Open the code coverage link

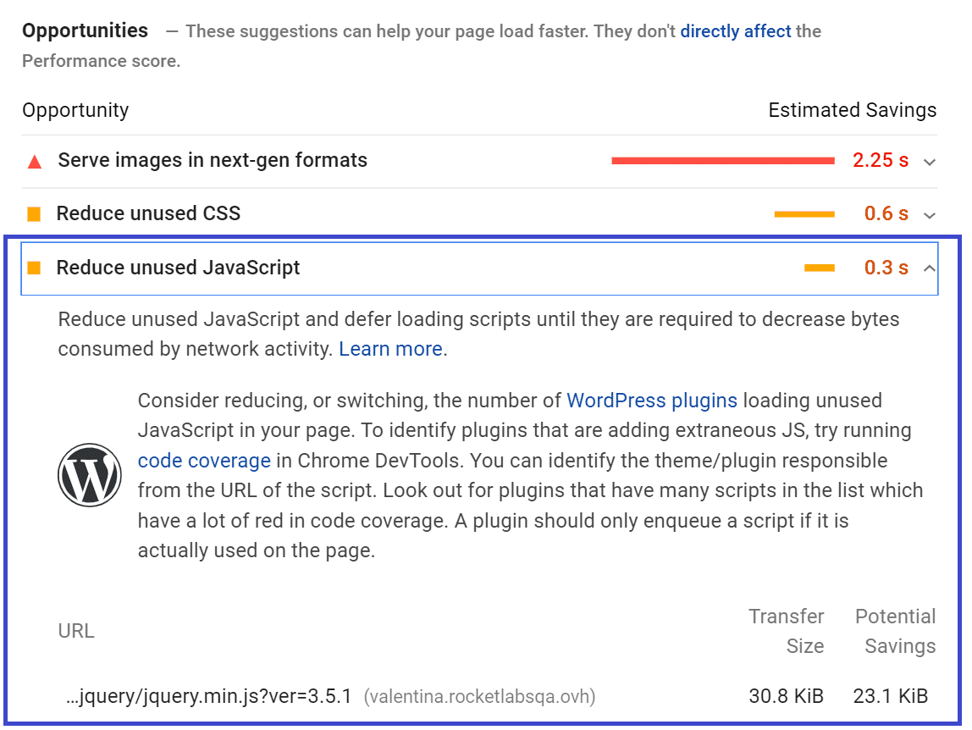click(204, 461)
